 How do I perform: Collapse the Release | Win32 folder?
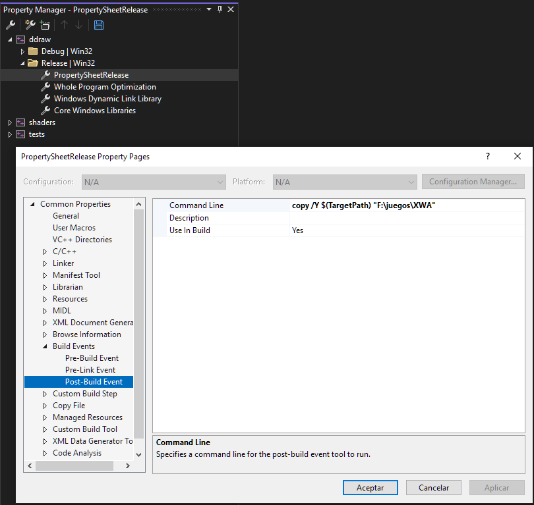point(22,63)
